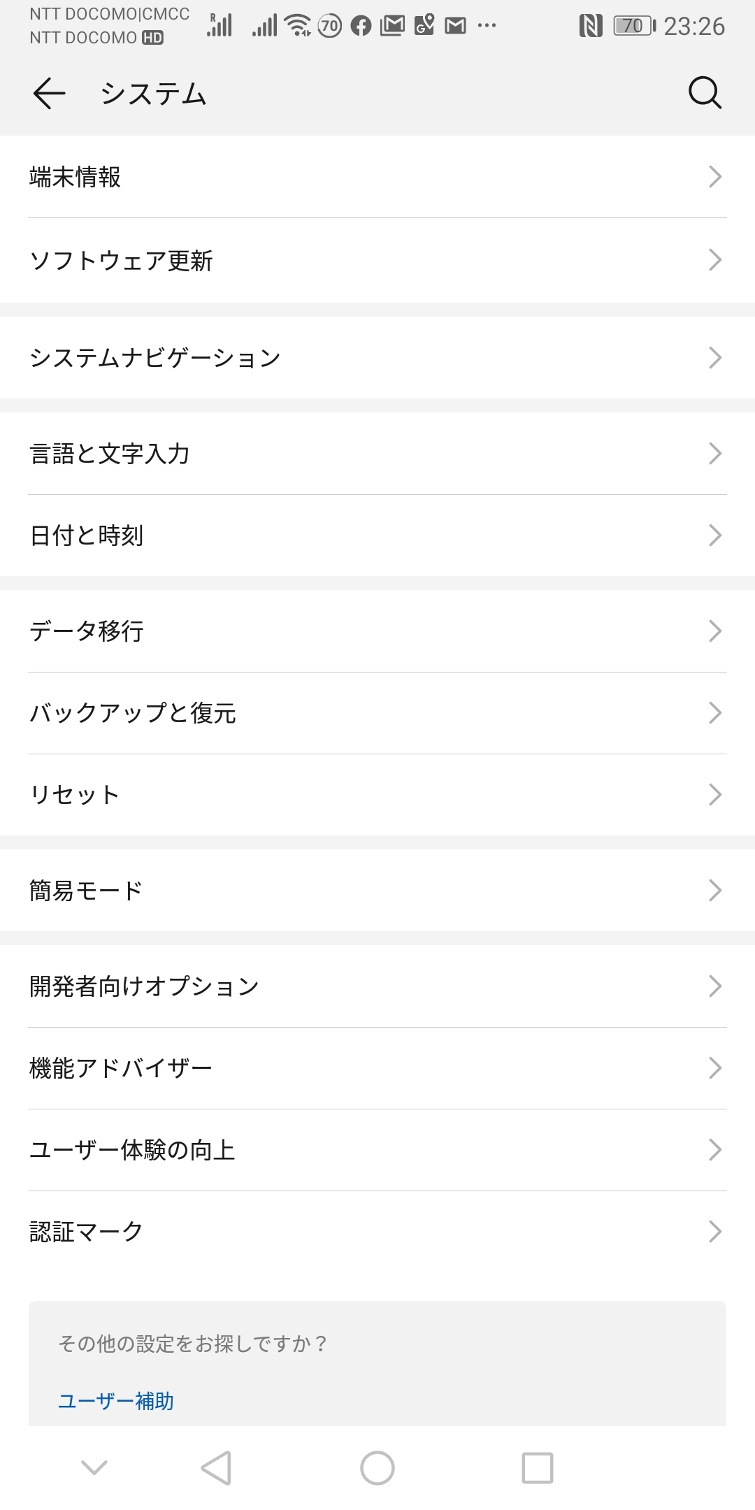Tap the NFC status bar icon

coord(591,27)
